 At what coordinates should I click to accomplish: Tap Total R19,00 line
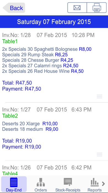click(17, 141)
